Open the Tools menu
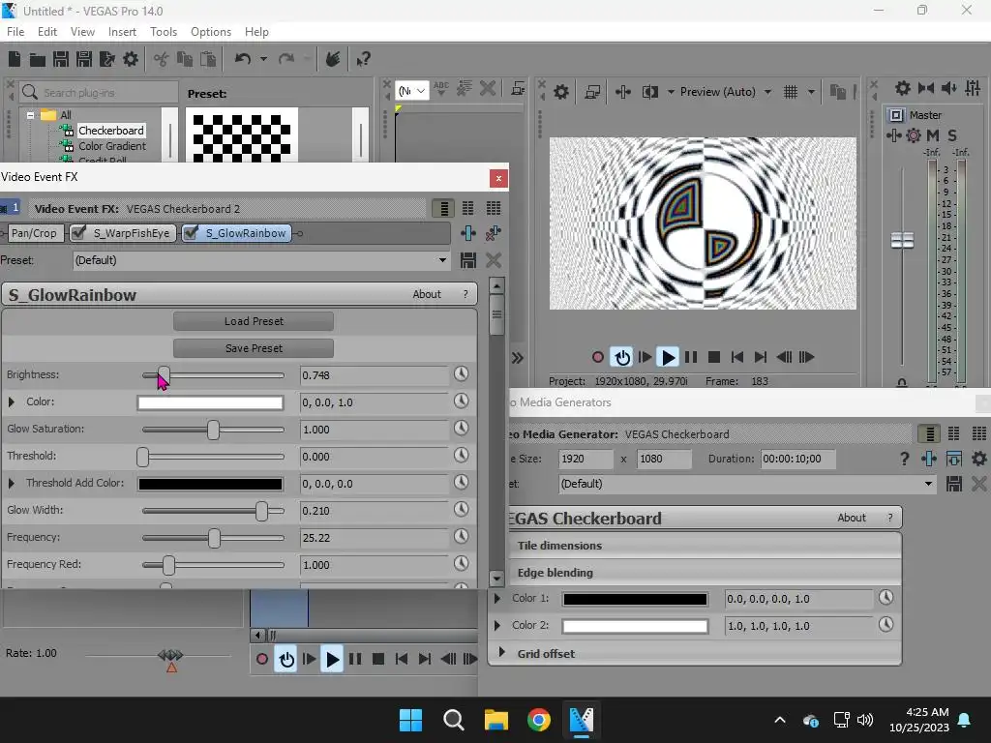The width and height of the screenshot is (991, 743). point(163,32)
